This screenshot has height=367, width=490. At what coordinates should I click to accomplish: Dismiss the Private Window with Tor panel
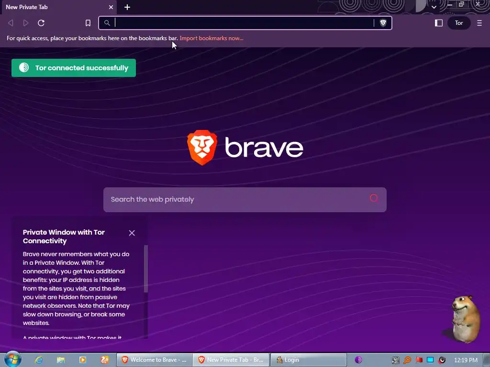pos(132,233)
